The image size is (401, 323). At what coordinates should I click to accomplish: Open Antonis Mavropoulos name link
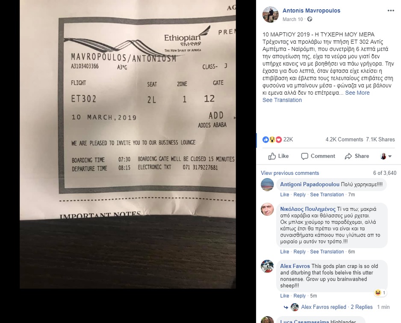click(311, 11)
